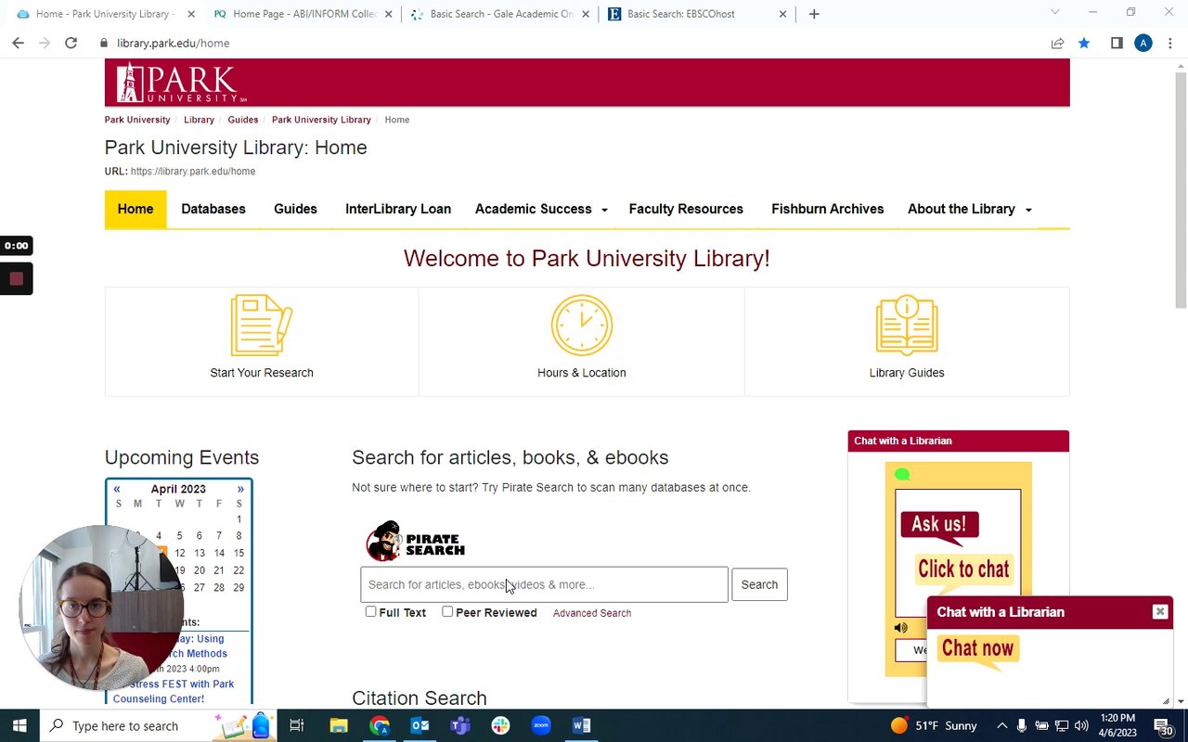This screenshot has height=742, width=1188.
Task: Toggle chat sound speaker icon
Action: (900, 628)
